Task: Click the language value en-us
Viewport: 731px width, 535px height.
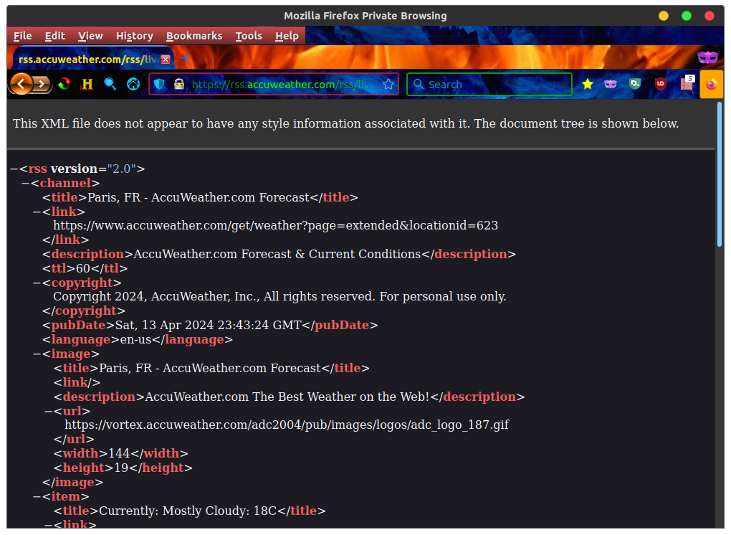Action: pyautogui.click(x=135, y=339)
